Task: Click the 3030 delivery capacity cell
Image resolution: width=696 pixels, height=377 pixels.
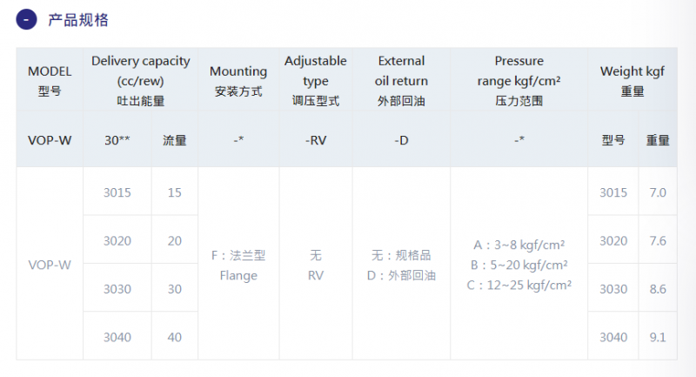Action: click(117, 289)
